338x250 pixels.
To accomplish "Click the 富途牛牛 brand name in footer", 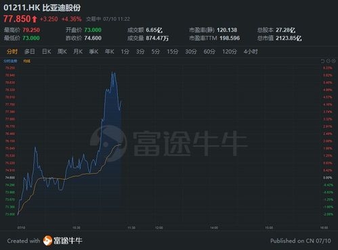I will click(x=68, y=241).
